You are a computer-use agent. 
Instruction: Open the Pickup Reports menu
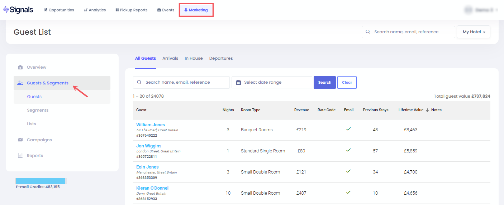(131, 10)
